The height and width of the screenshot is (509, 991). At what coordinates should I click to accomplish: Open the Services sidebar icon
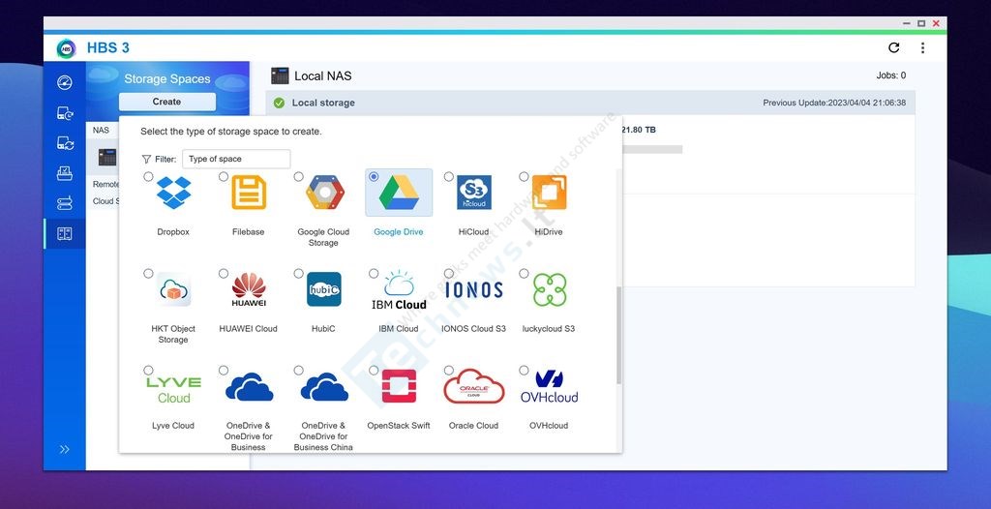click(x=65, y=173)
